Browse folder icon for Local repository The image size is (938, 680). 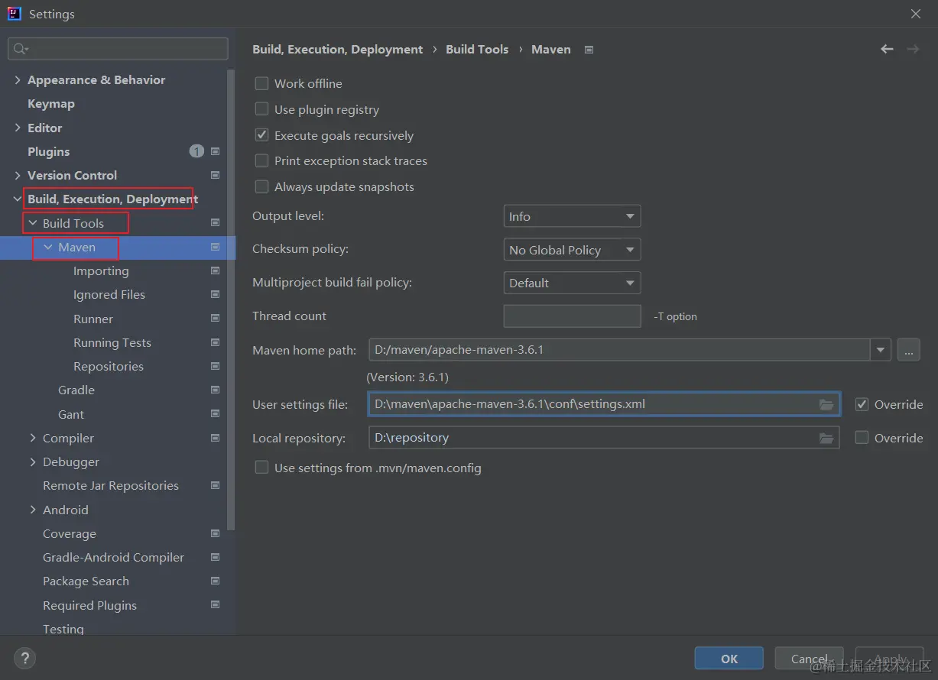pyautogui.click(x=826, y=438)
